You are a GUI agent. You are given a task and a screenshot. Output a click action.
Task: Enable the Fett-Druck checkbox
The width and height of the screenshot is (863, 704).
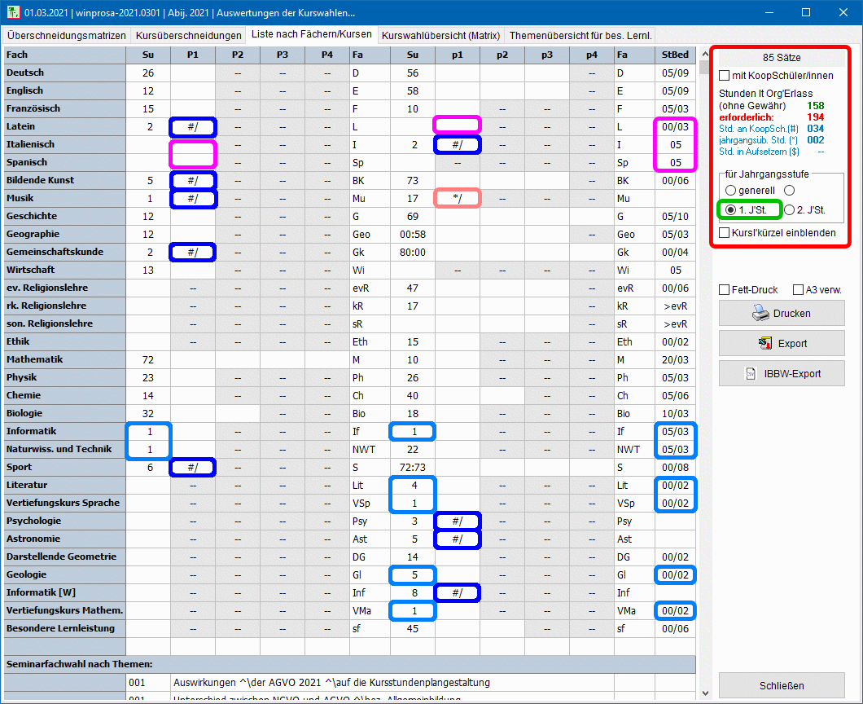[725, 290]
